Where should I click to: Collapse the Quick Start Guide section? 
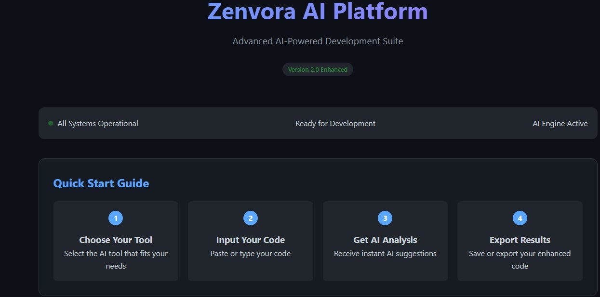pyautogui.click(x=101, y=183)
